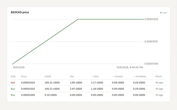Click the 0.00 USDG fee cell in last row
The image size is (177, 110).
[x=76, y=95]
